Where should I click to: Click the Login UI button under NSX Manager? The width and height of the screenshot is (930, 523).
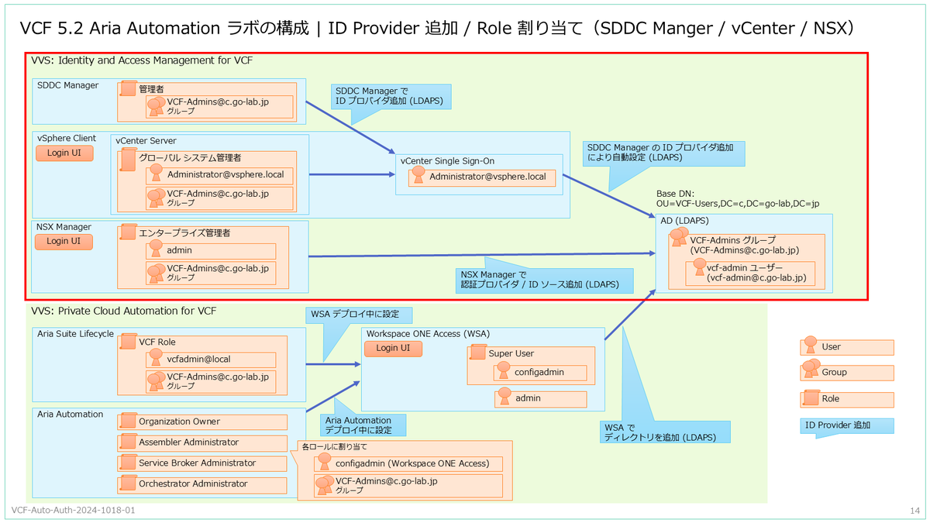[64, 242]
